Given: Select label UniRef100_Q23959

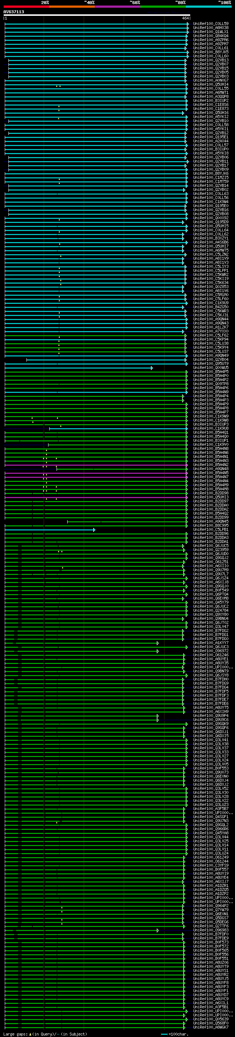Looking at the screenshot, I should 211,550.
